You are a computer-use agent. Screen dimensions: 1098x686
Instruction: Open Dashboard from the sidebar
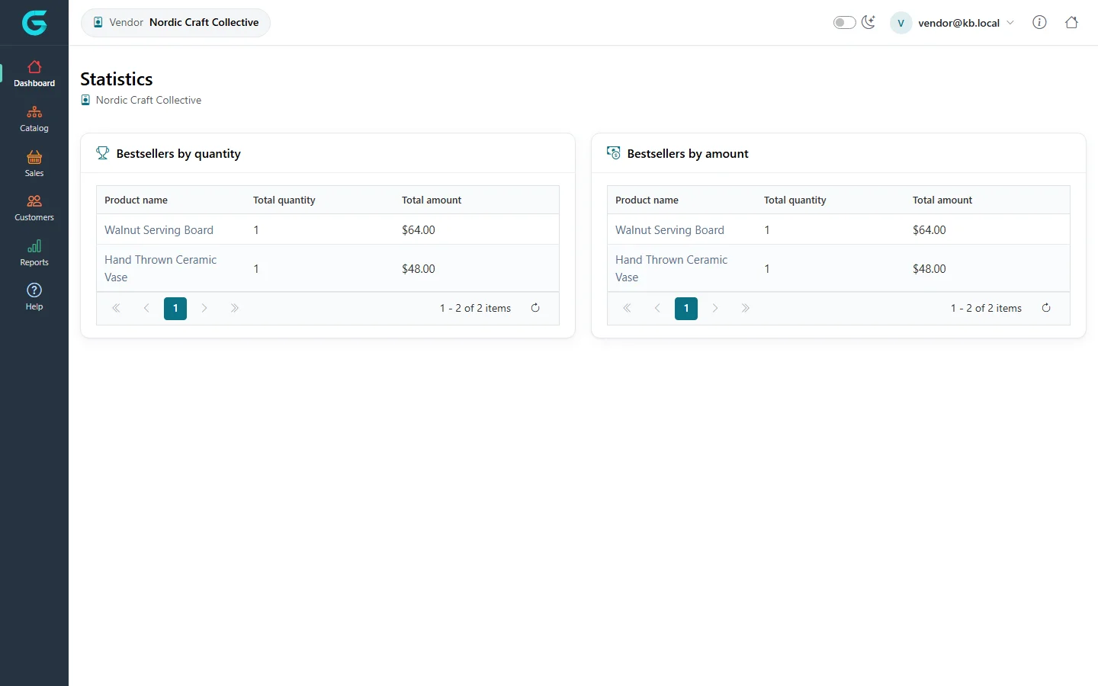point(34,74)
